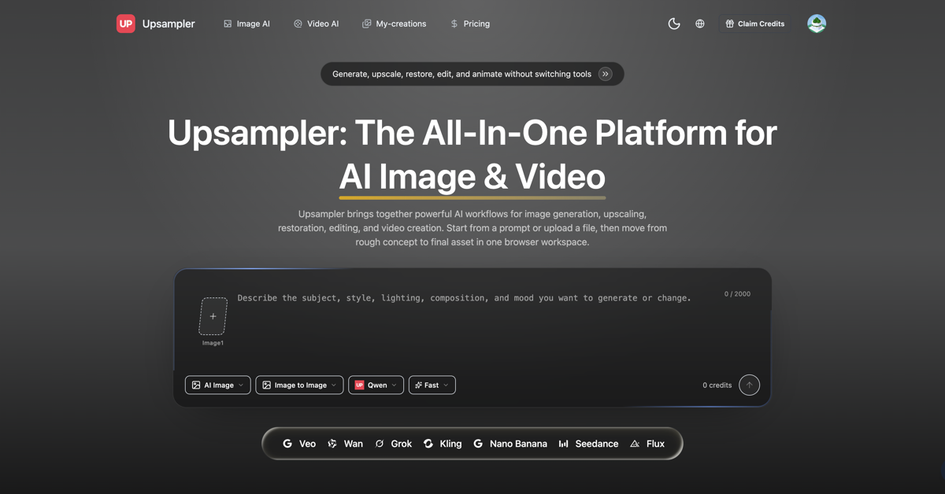This screenshot has height=494, width=945.
Task: Select the Flux model chip
Action: pyautogui.click(x=647, y=444)
